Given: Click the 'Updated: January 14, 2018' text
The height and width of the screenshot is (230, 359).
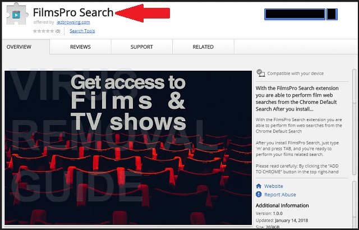Looking at the screenshot, I should click(282, 220).
